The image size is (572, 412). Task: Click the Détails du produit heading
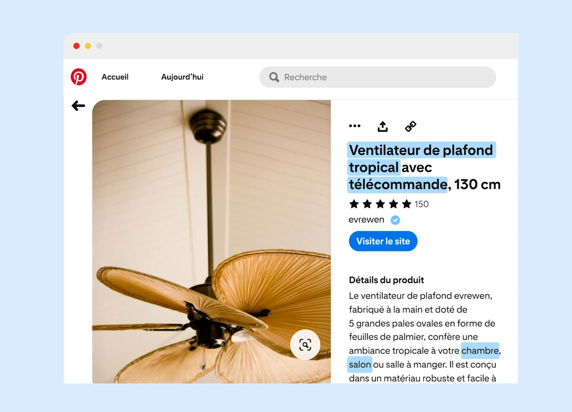(386, 280)
